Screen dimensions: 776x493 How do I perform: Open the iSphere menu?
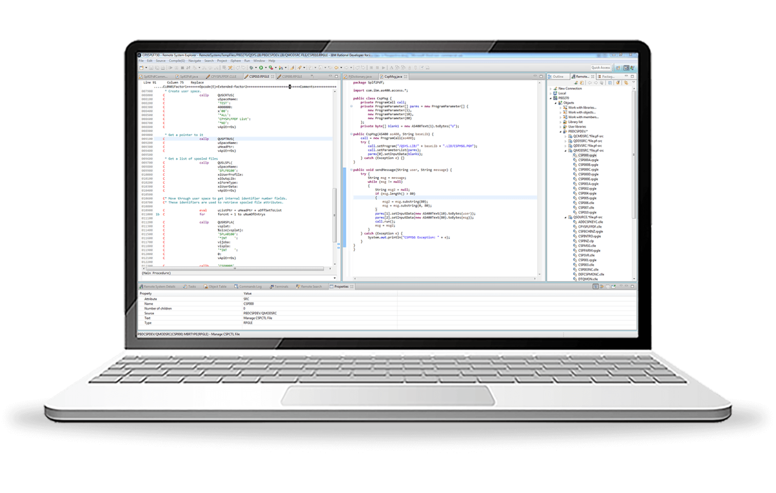[x=235, y=60]
